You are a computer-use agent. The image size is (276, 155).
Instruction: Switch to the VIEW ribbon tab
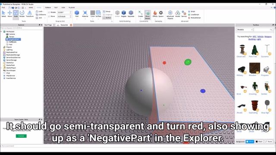(63, 8)
